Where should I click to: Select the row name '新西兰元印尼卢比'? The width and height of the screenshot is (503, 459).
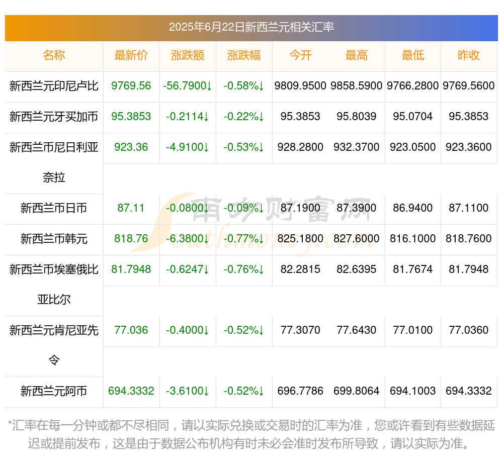click(54, 86)
